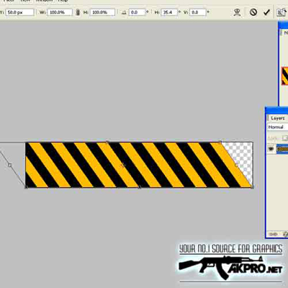Image resolution: width=288 pixels, height=288 pixels.
Task: Click the transform center reference point
Action: [122, 165]
